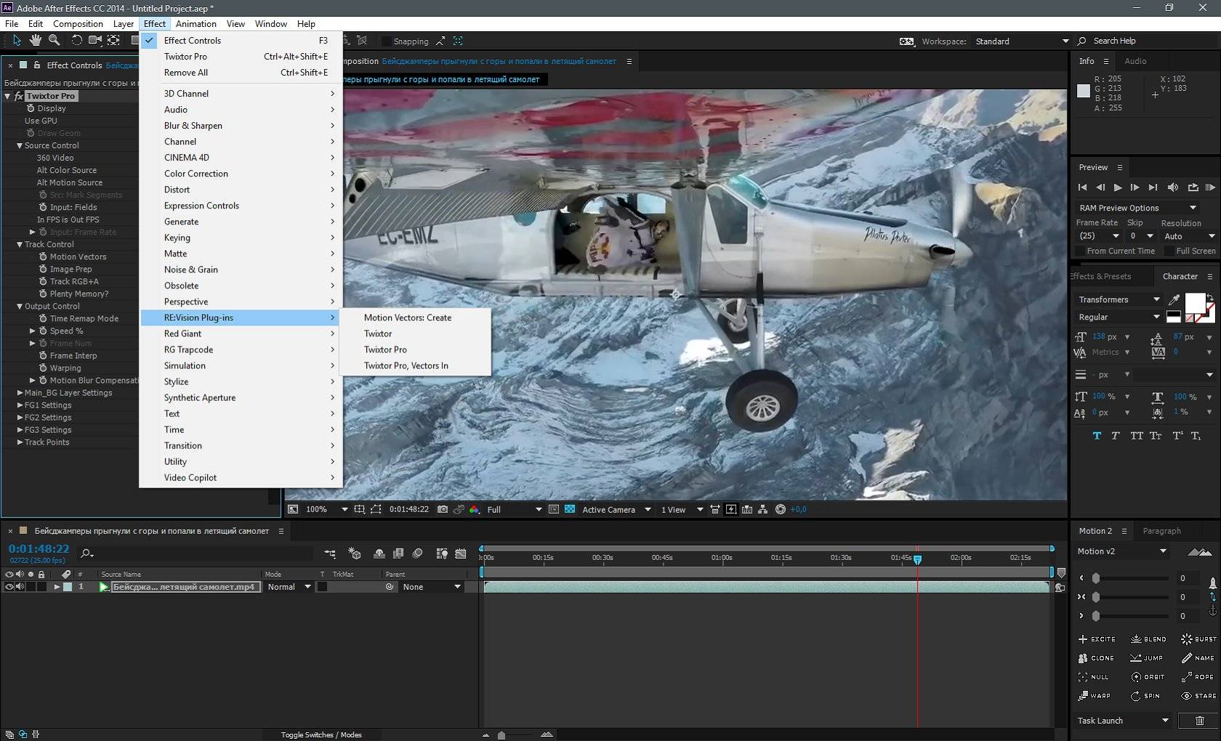This screenshot has height=741, width=1221.
Task: Open Transformers font dropdown
Action: tap(1119, 299)
